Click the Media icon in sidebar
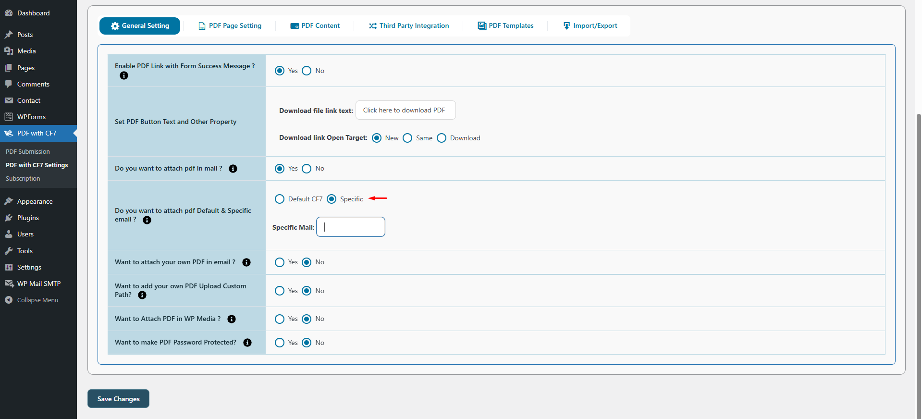This screenshot has height=419, width=922. [x=9, y=51]
